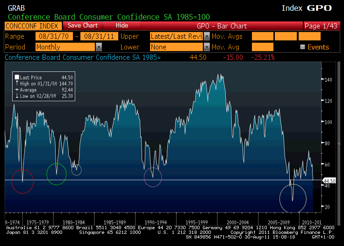Open the Period Monthly dropdown
This screenshot has width=344, height=246.
[x=99, y=47]
